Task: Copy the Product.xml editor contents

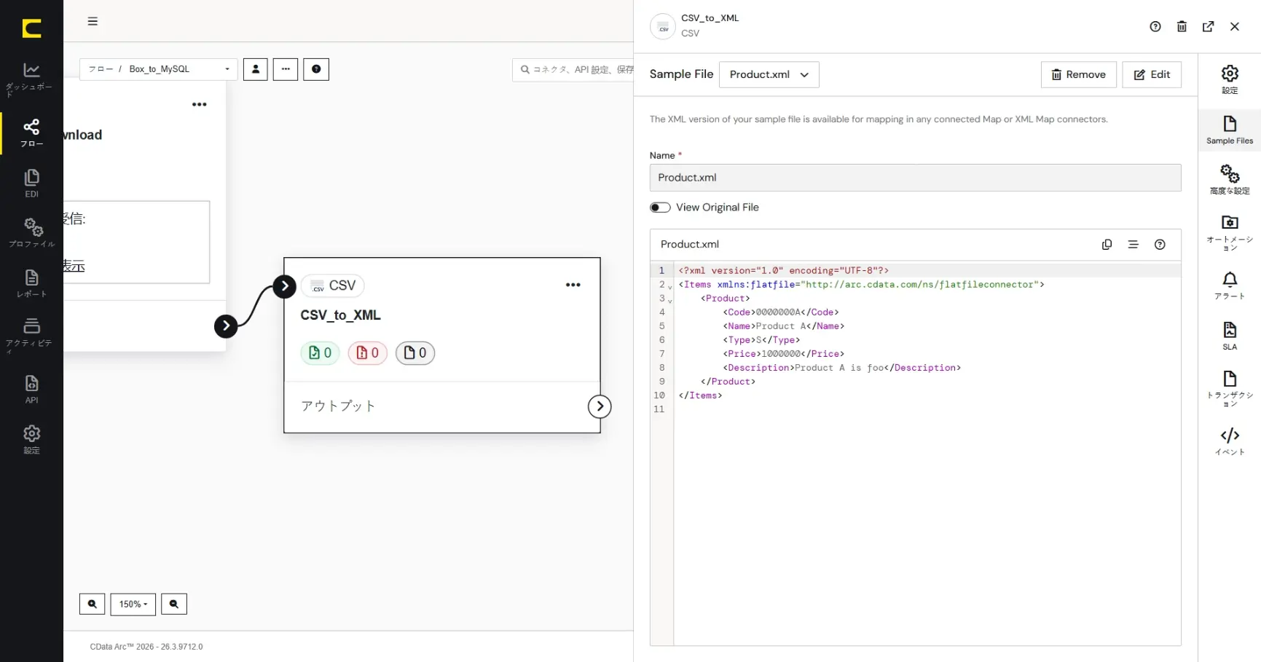Action: tap(1107, 245)
